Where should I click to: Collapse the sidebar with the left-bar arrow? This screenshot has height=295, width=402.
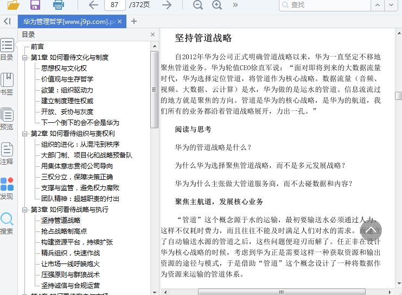click(7, 21)
